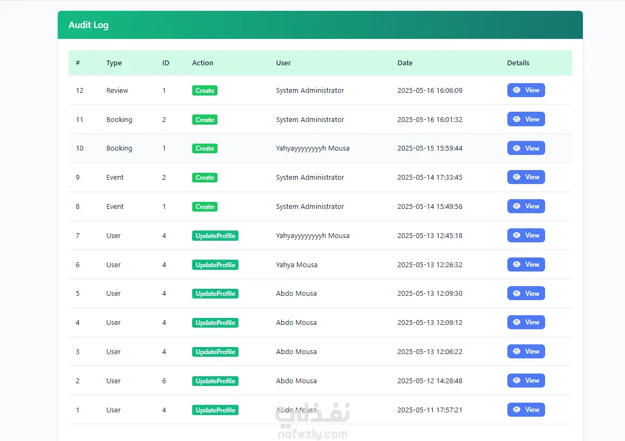Click the Create badge in the Review row
Image resolution: width=625 pixels, height=441 pixels.
point(205,91)
